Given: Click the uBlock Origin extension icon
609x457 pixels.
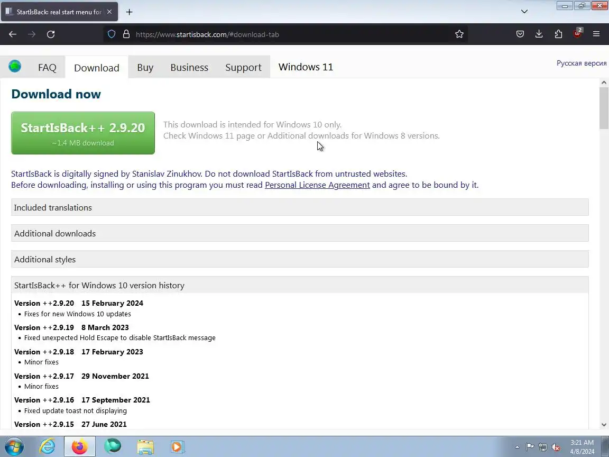Looking at the screenshot, I should (577, 33).
